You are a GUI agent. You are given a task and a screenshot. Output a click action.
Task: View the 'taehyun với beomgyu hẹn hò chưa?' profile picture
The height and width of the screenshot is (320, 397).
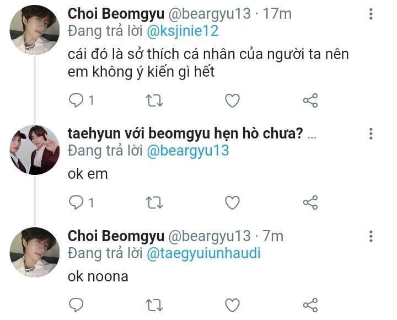point(34,150)
